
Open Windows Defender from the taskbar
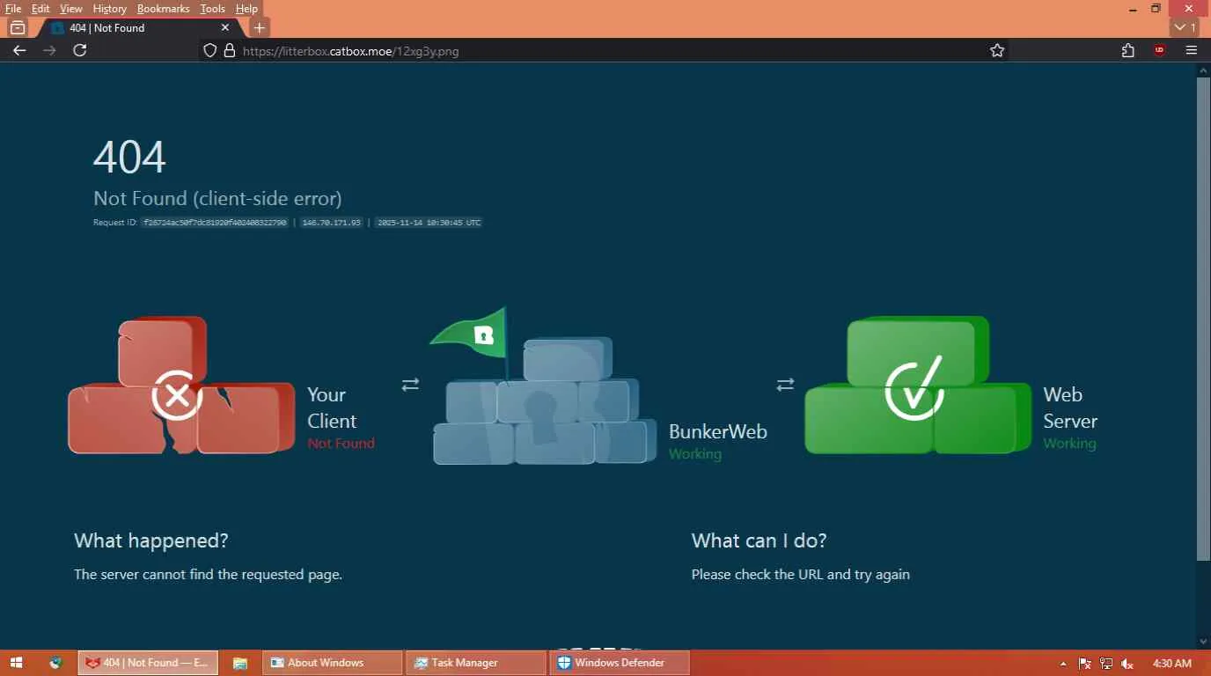(x=620, y=663)
